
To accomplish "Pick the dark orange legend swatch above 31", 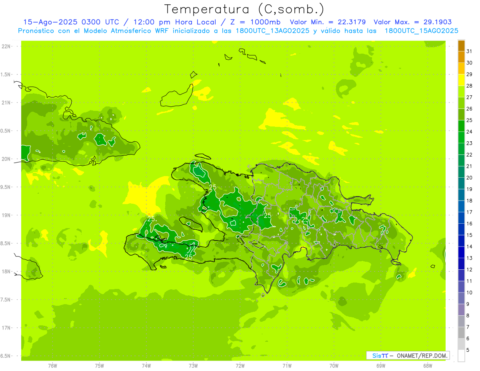I will 461,46.
